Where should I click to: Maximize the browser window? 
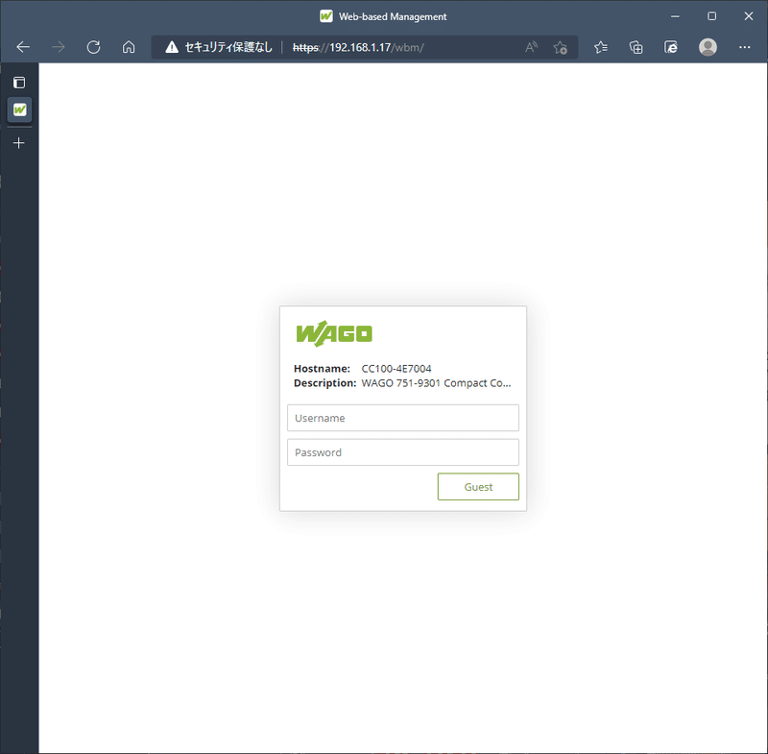[x=711, y=16]
